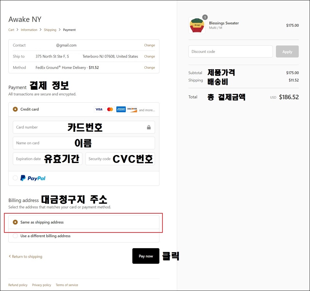Go to the Information breadcrumb step

click(x=29, y=30)
